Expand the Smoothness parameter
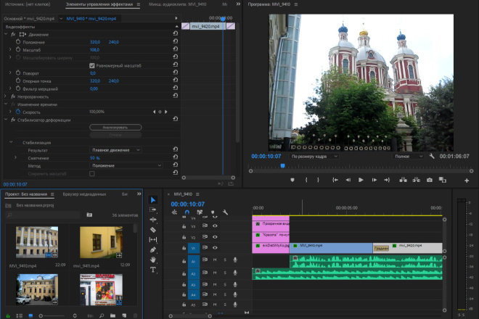This screenshot has height=319, width=479. (x=15, y=157)
